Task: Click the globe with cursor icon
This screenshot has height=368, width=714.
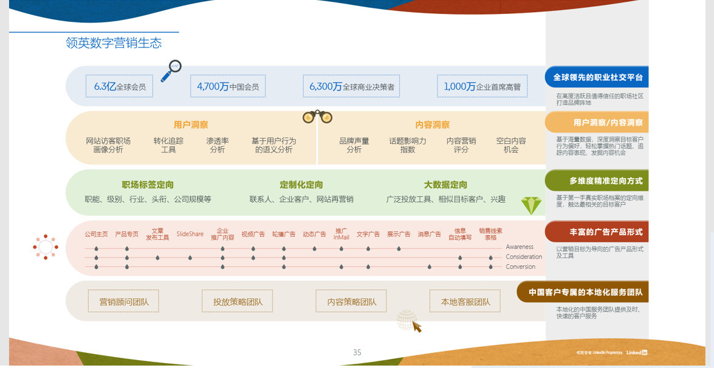Action: click(409, 321)
